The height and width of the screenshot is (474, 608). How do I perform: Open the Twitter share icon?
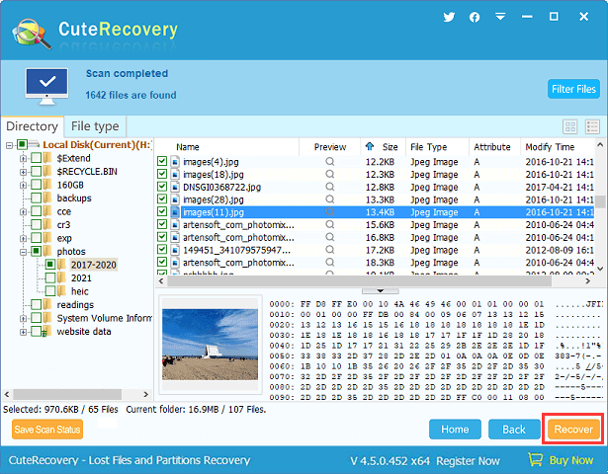click(x=449, y=17)
